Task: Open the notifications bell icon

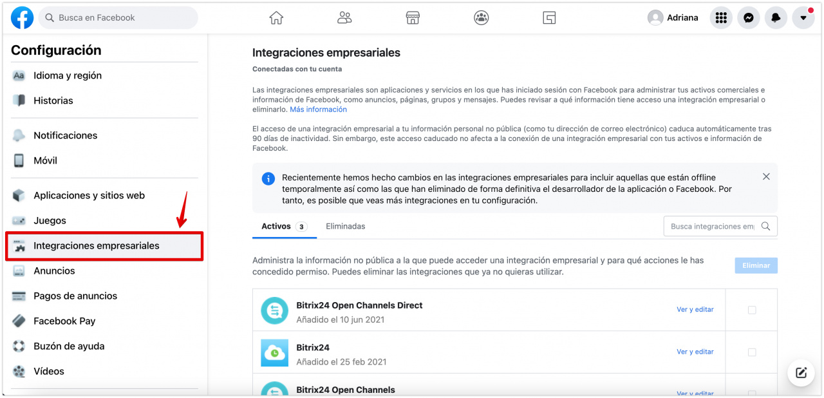Action: coord(776,18)
